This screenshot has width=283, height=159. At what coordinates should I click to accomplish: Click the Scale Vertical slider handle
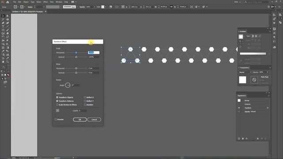coord(76,57)
